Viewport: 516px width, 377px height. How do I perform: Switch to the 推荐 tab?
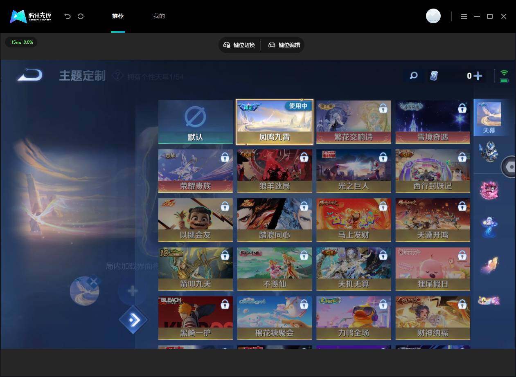118,16
